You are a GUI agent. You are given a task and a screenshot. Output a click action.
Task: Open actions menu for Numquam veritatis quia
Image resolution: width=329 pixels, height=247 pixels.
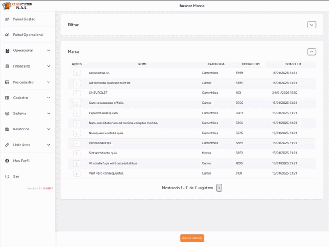[77, 133]
